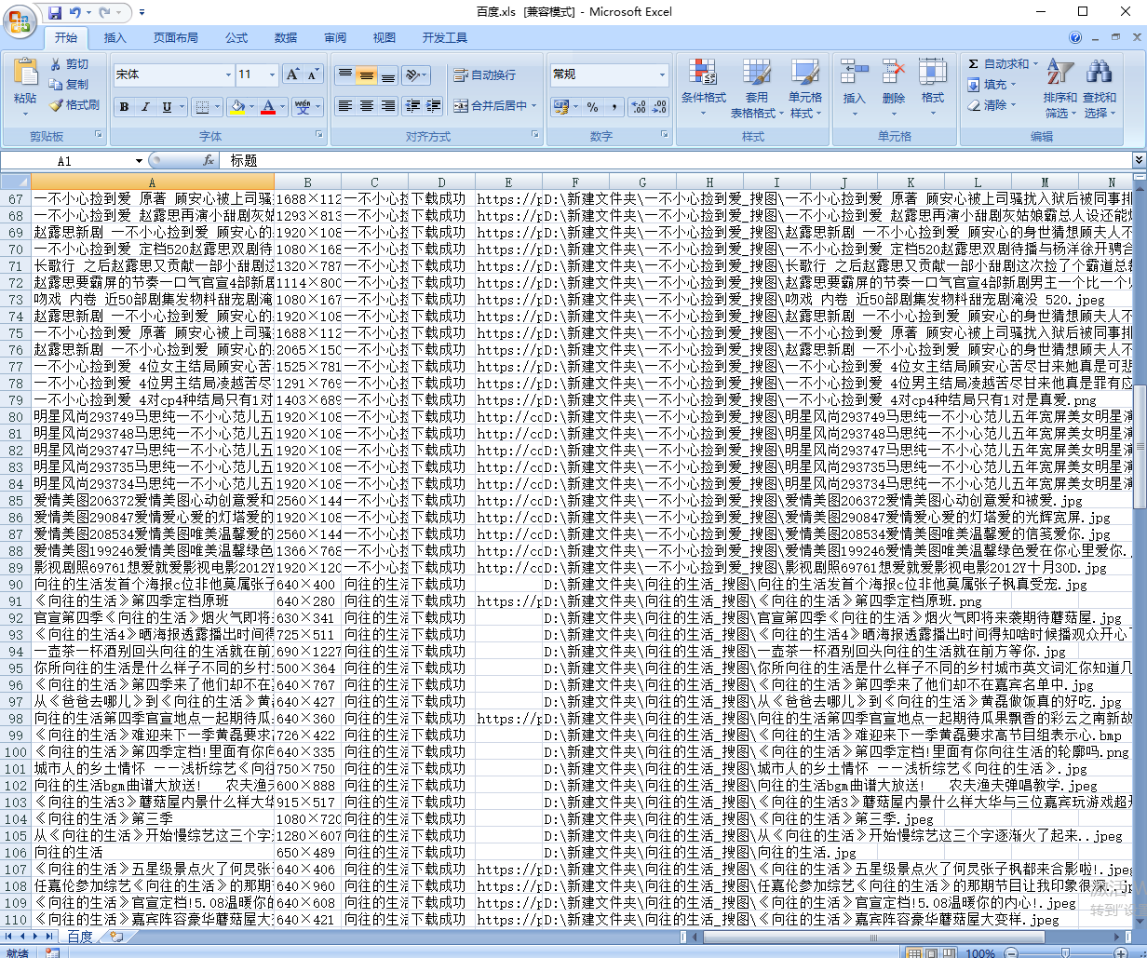Open fill color dropdown arrow

click(x=251, y=107)
